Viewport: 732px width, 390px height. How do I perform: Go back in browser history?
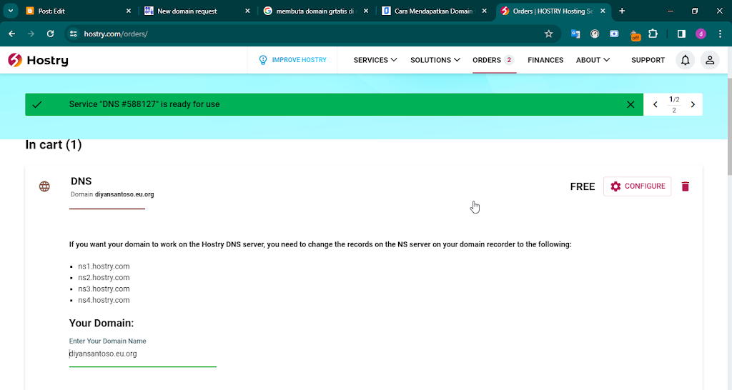click(11, 34)
